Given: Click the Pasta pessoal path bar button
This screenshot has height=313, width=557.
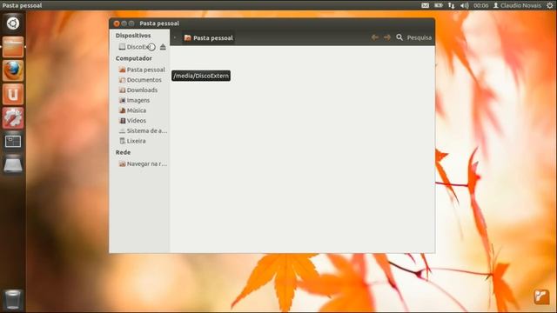Looking at the screenshot, I should 209,38.
